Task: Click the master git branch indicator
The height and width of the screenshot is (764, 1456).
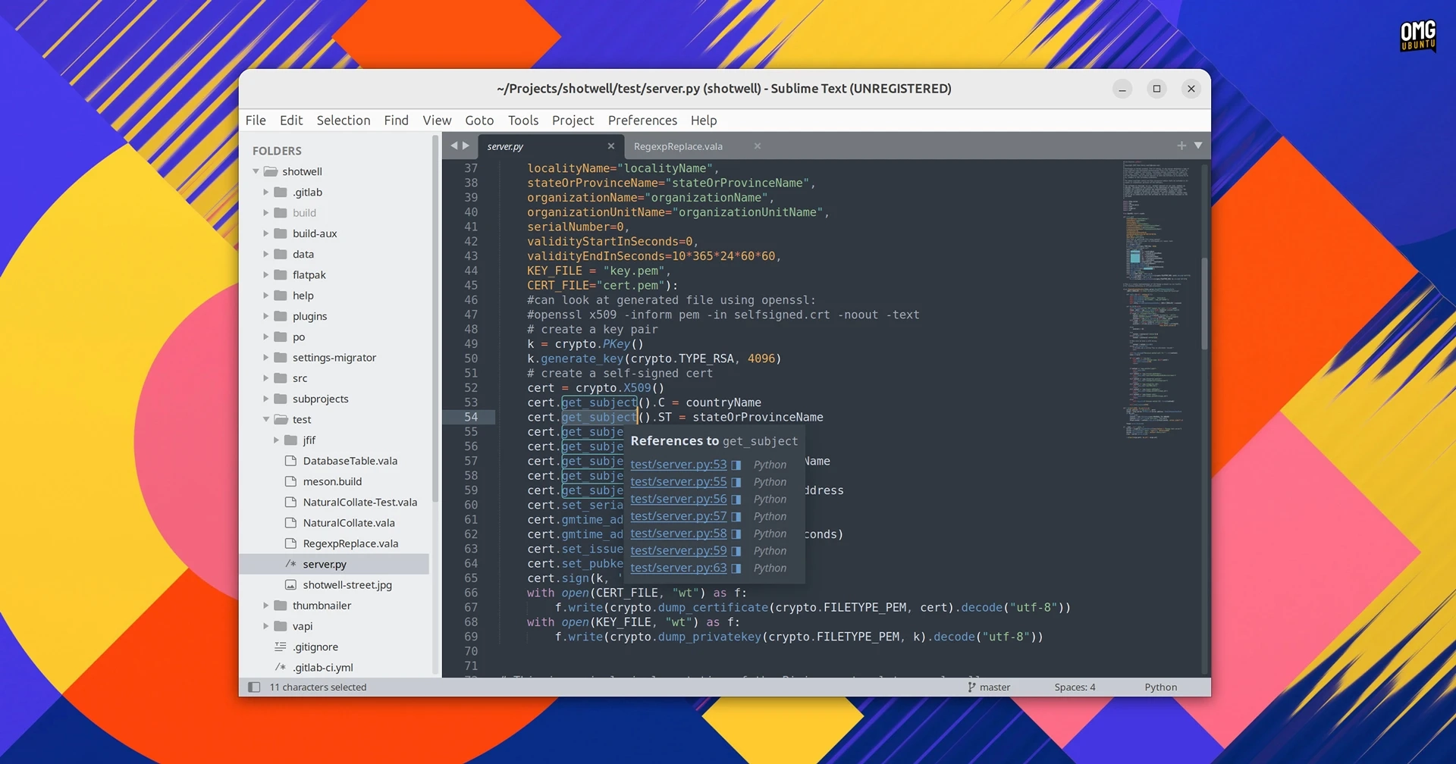Action: click(x=989, y=687)
